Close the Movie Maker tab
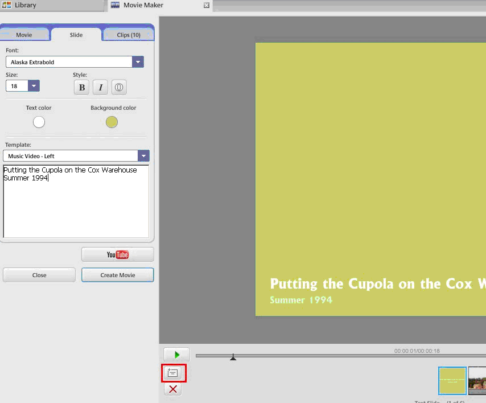Image resolution: width=486 pixels, height=403 pixels. pyautogui.click(x=207, y=5)
